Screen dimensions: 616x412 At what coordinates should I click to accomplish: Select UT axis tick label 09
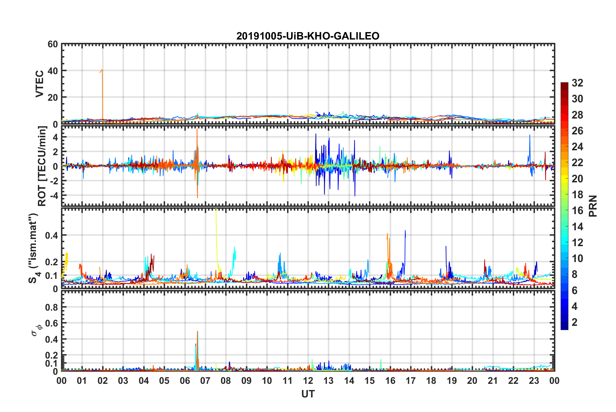(246, 381)
